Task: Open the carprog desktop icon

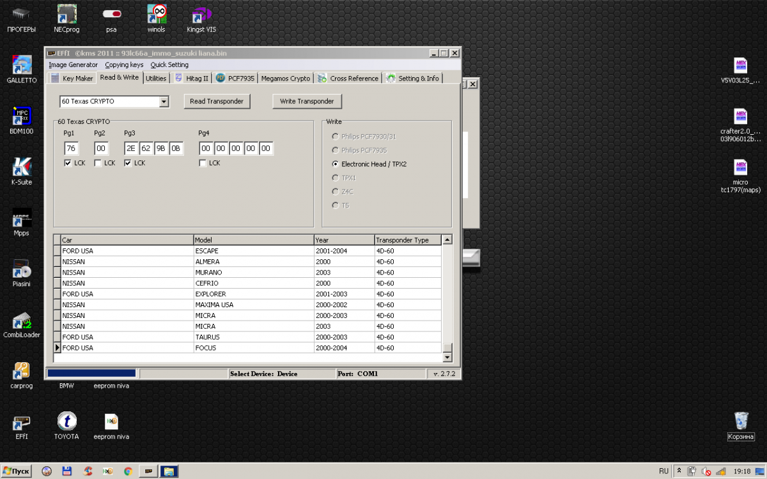Action: coord(22,371)
